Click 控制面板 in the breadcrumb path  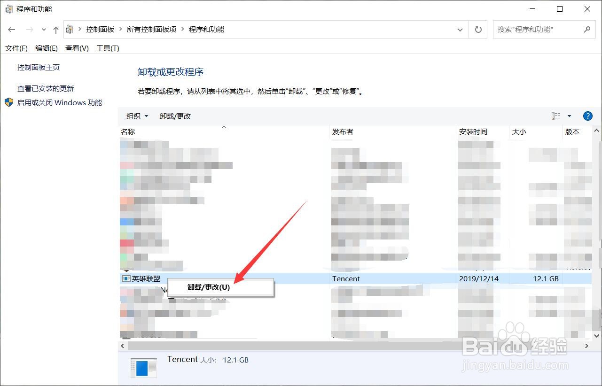(100, 30)
